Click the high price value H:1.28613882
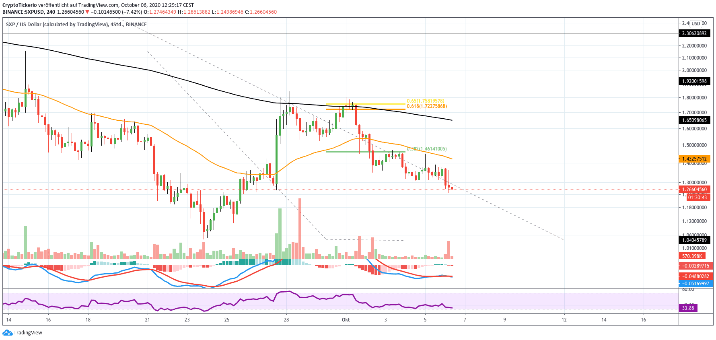 pos(194,12)
